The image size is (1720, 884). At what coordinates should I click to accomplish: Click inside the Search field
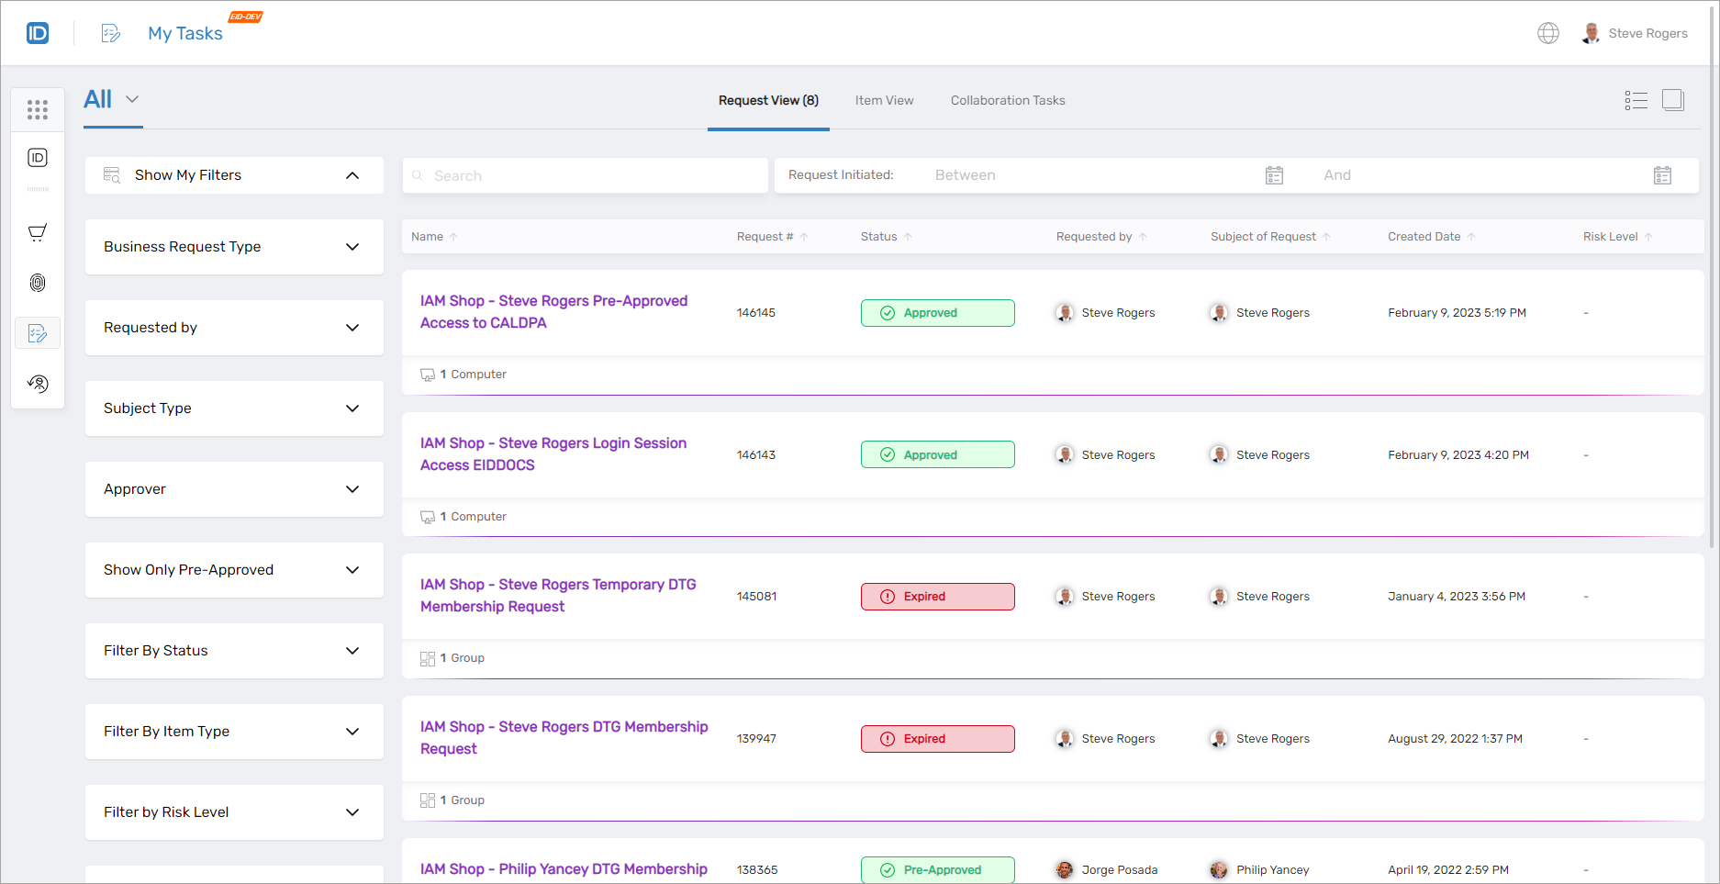point(585,174)
